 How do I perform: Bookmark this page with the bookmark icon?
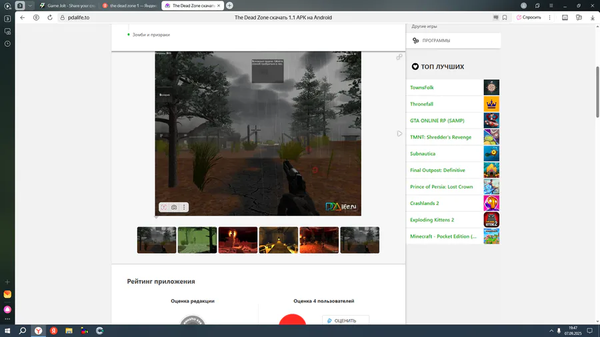click(x=505, y=17)
